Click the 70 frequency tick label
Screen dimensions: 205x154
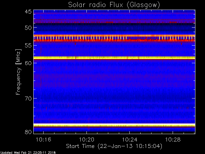(28, 98)
